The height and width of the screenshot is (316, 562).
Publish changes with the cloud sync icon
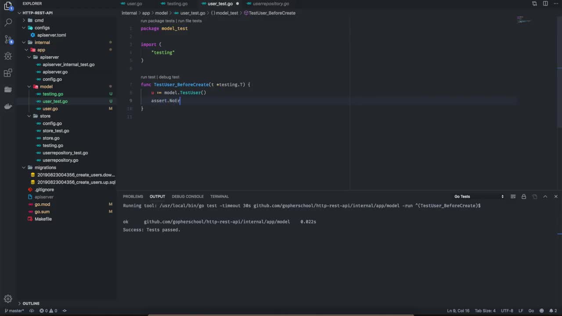[x=32, y=311]
